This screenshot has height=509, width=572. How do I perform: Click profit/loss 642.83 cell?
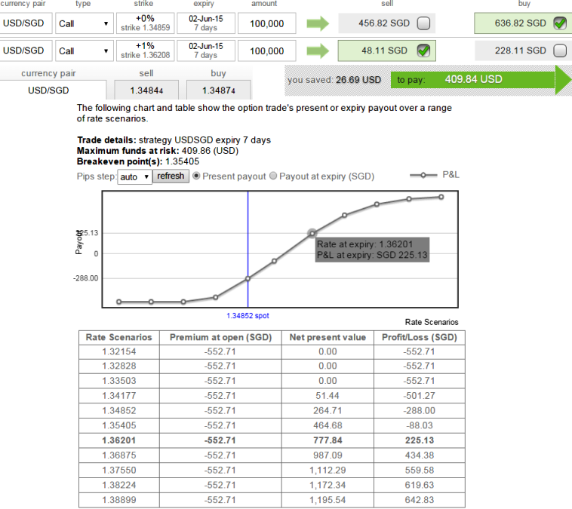[420, 500]
